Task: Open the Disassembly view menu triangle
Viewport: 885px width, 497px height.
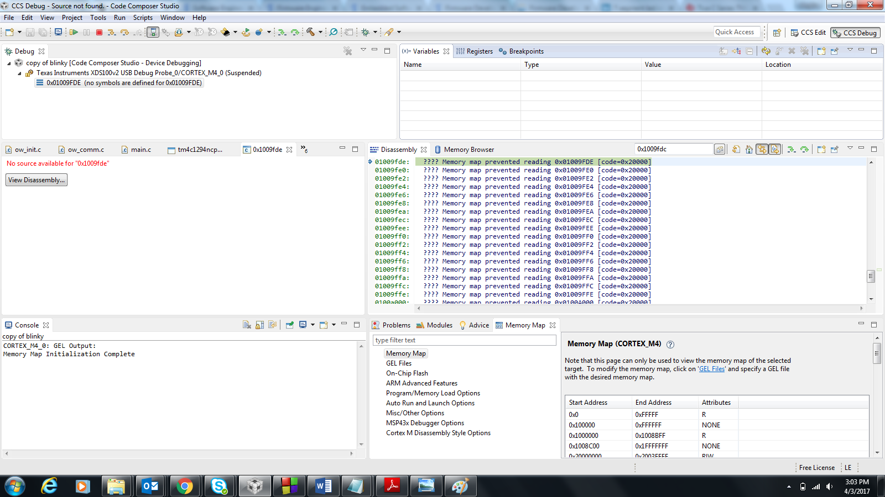Action: [x=850, y=148]
